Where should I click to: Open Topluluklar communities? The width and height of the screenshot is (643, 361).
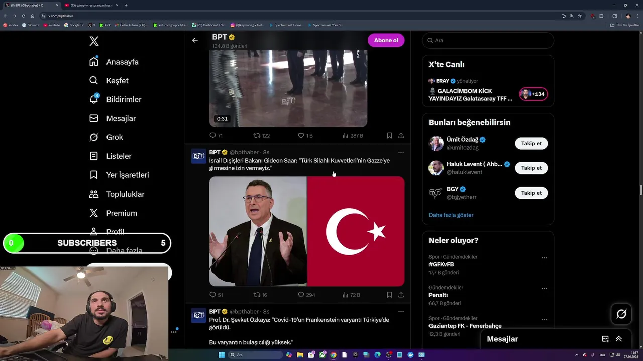[x=117, y=194]
